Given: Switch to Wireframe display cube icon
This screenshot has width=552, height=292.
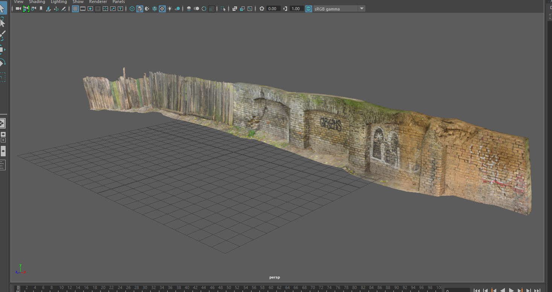Looking at the screenshot, I should click(x=132, y=9).
